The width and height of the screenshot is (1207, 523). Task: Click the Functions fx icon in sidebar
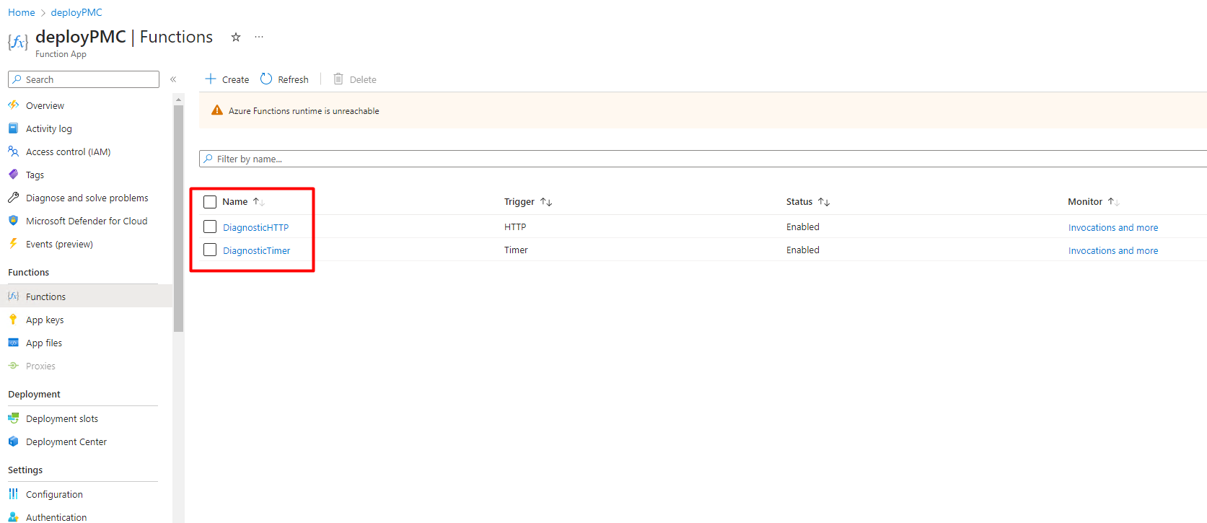point(13,296)
